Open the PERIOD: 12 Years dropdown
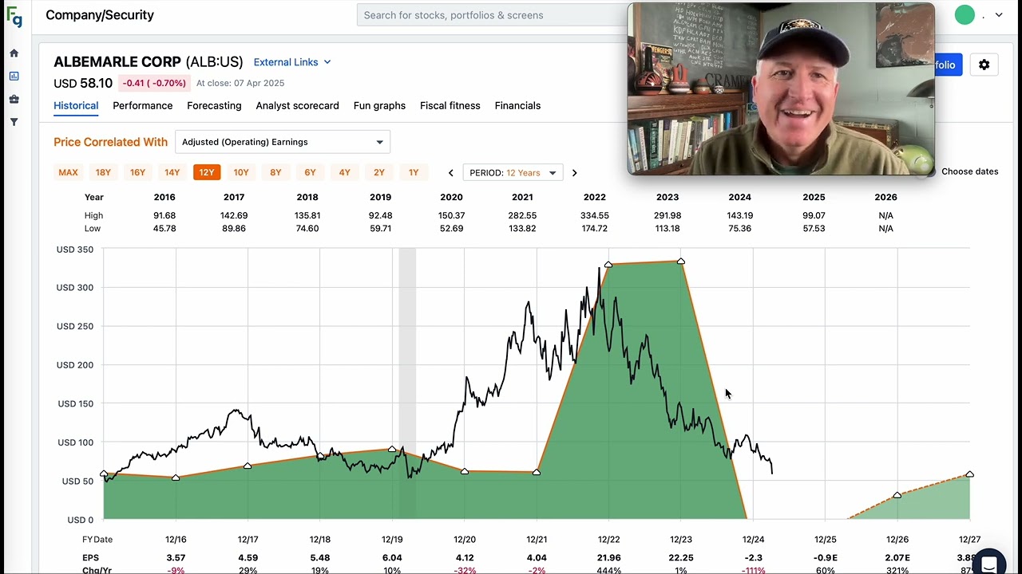Viewport: 1022px width, 574px height. (513, 173)
